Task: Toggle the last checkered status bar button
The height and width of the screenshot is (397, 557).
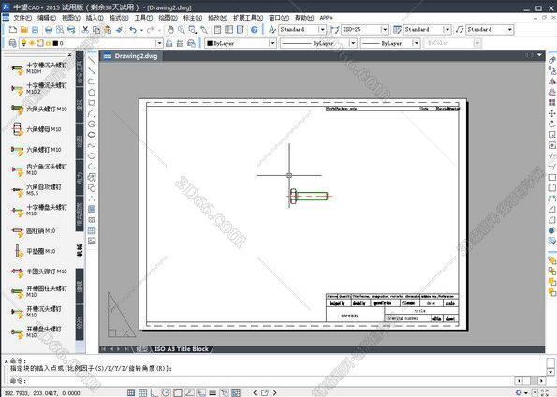Action: click(236, 392)
